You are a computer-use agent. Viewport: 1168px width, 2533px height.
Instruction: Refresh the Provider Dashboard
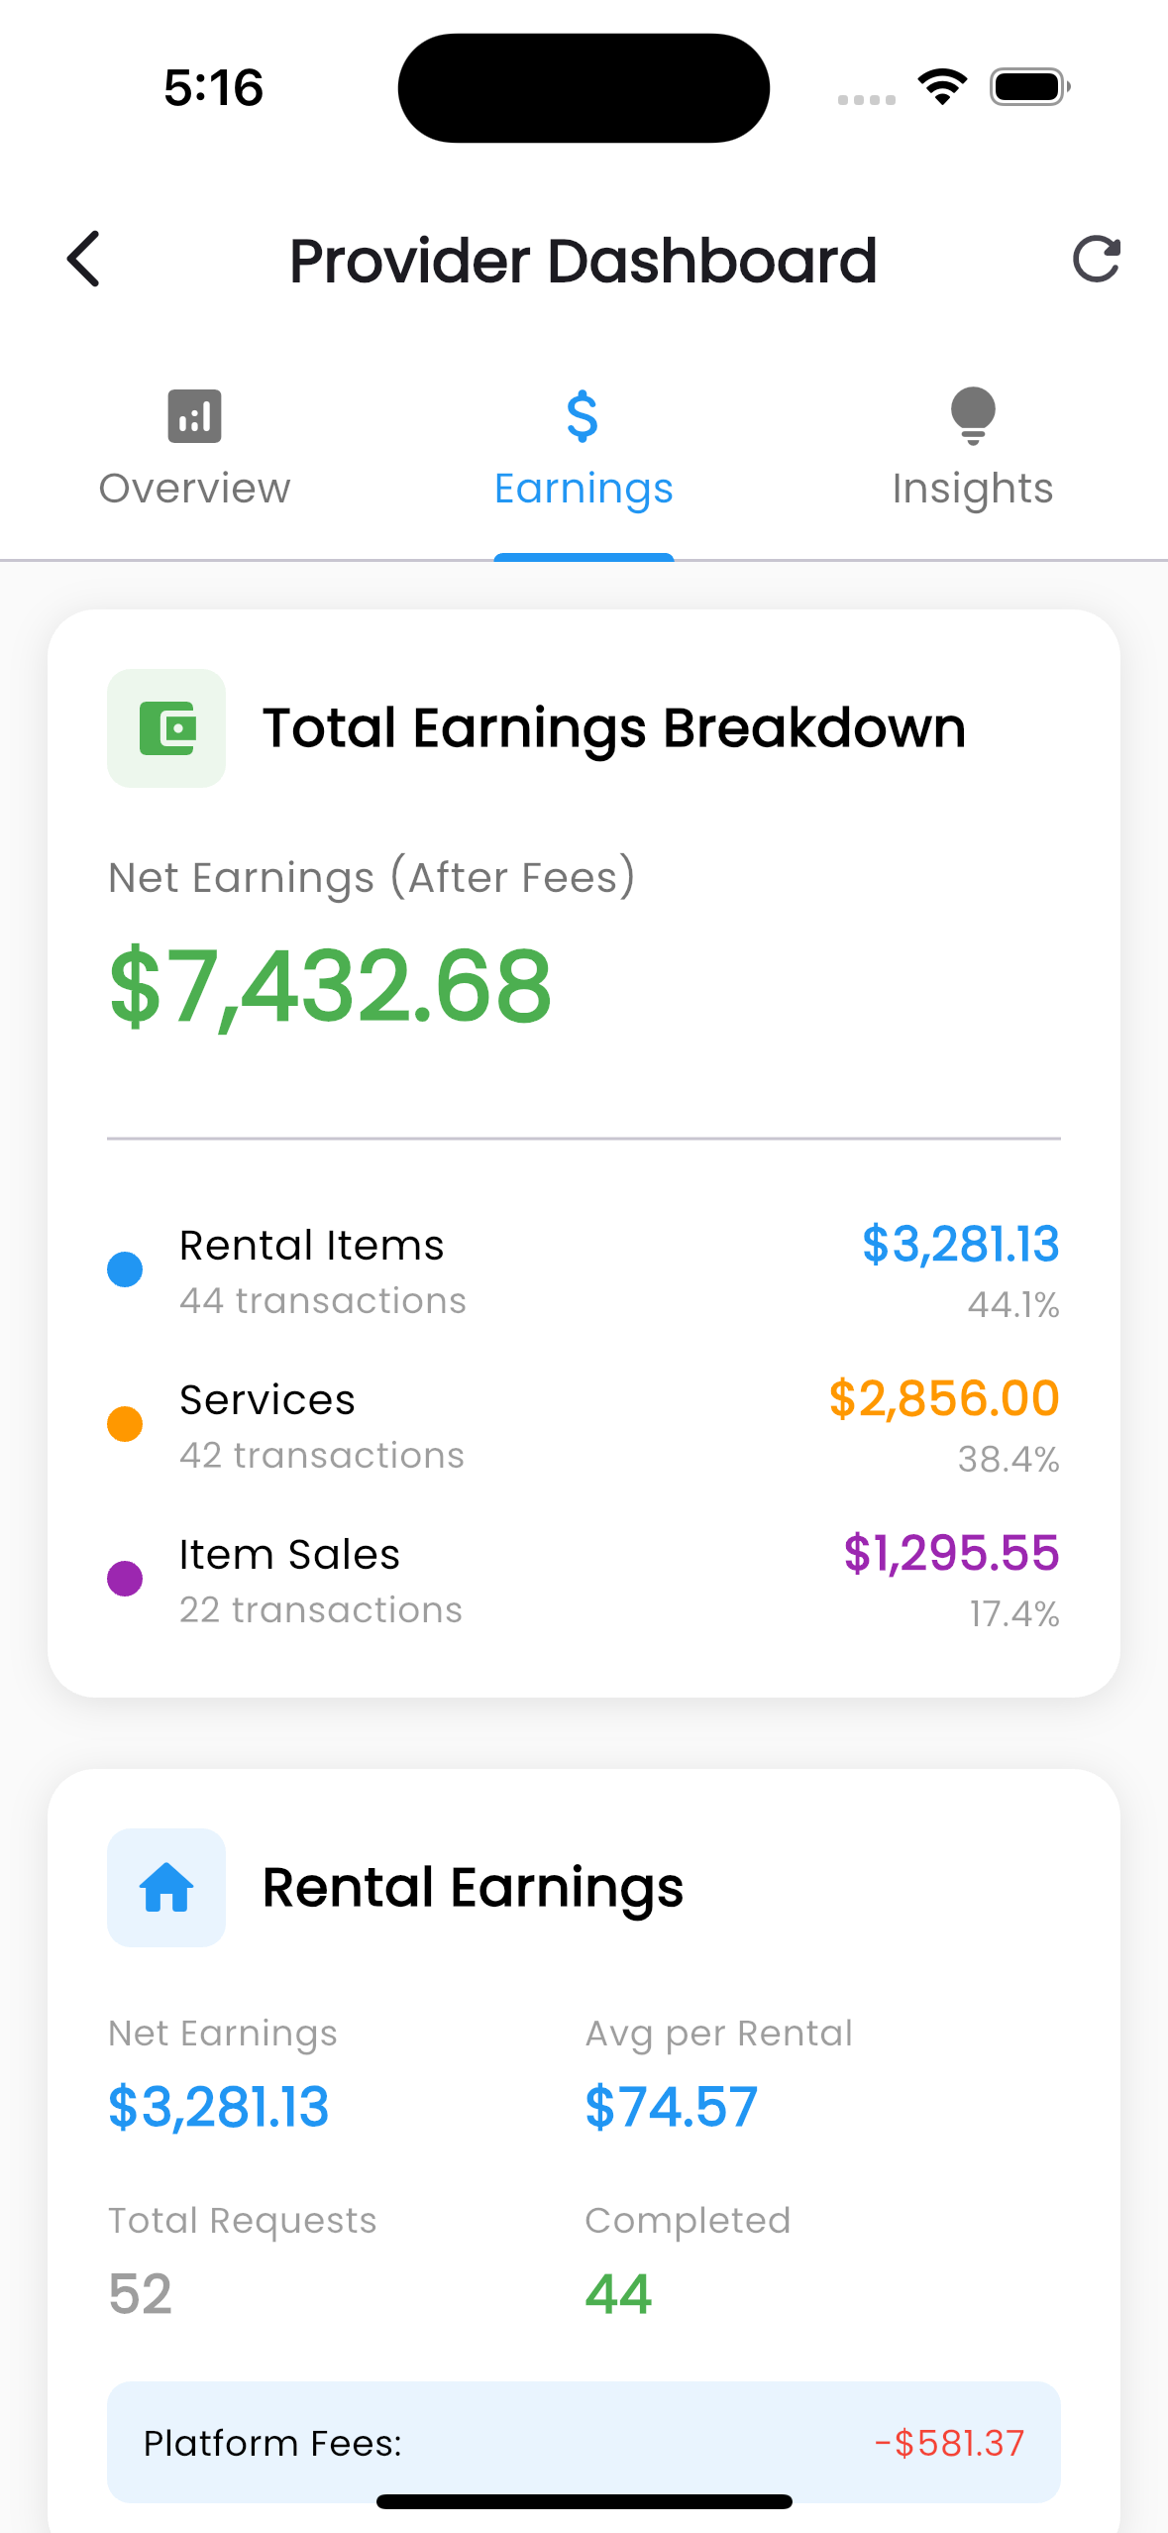point(1096,260)
